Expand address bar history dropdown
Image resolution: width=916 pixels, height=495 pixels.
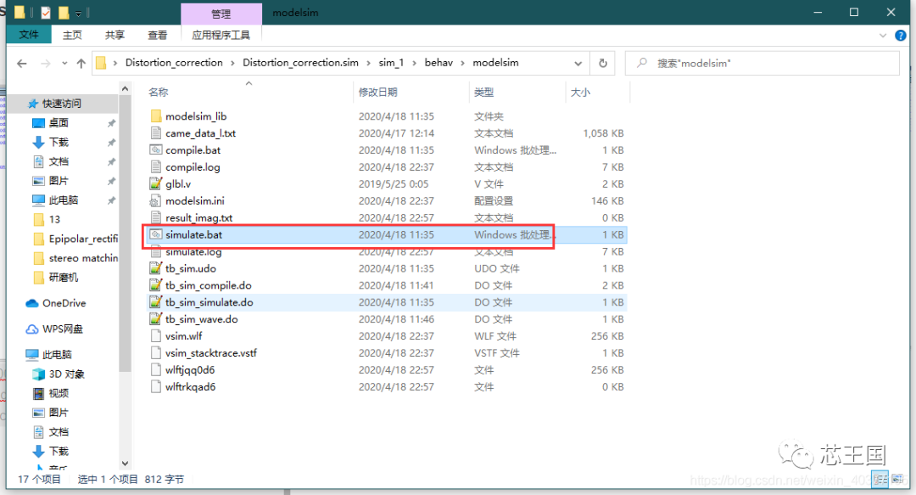(x=578, y=63)
